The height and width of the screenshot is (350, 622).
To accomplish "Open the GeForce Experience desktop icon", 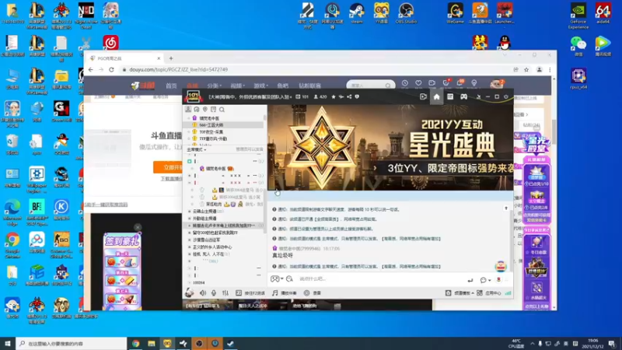I will click(x=578, y=16).
